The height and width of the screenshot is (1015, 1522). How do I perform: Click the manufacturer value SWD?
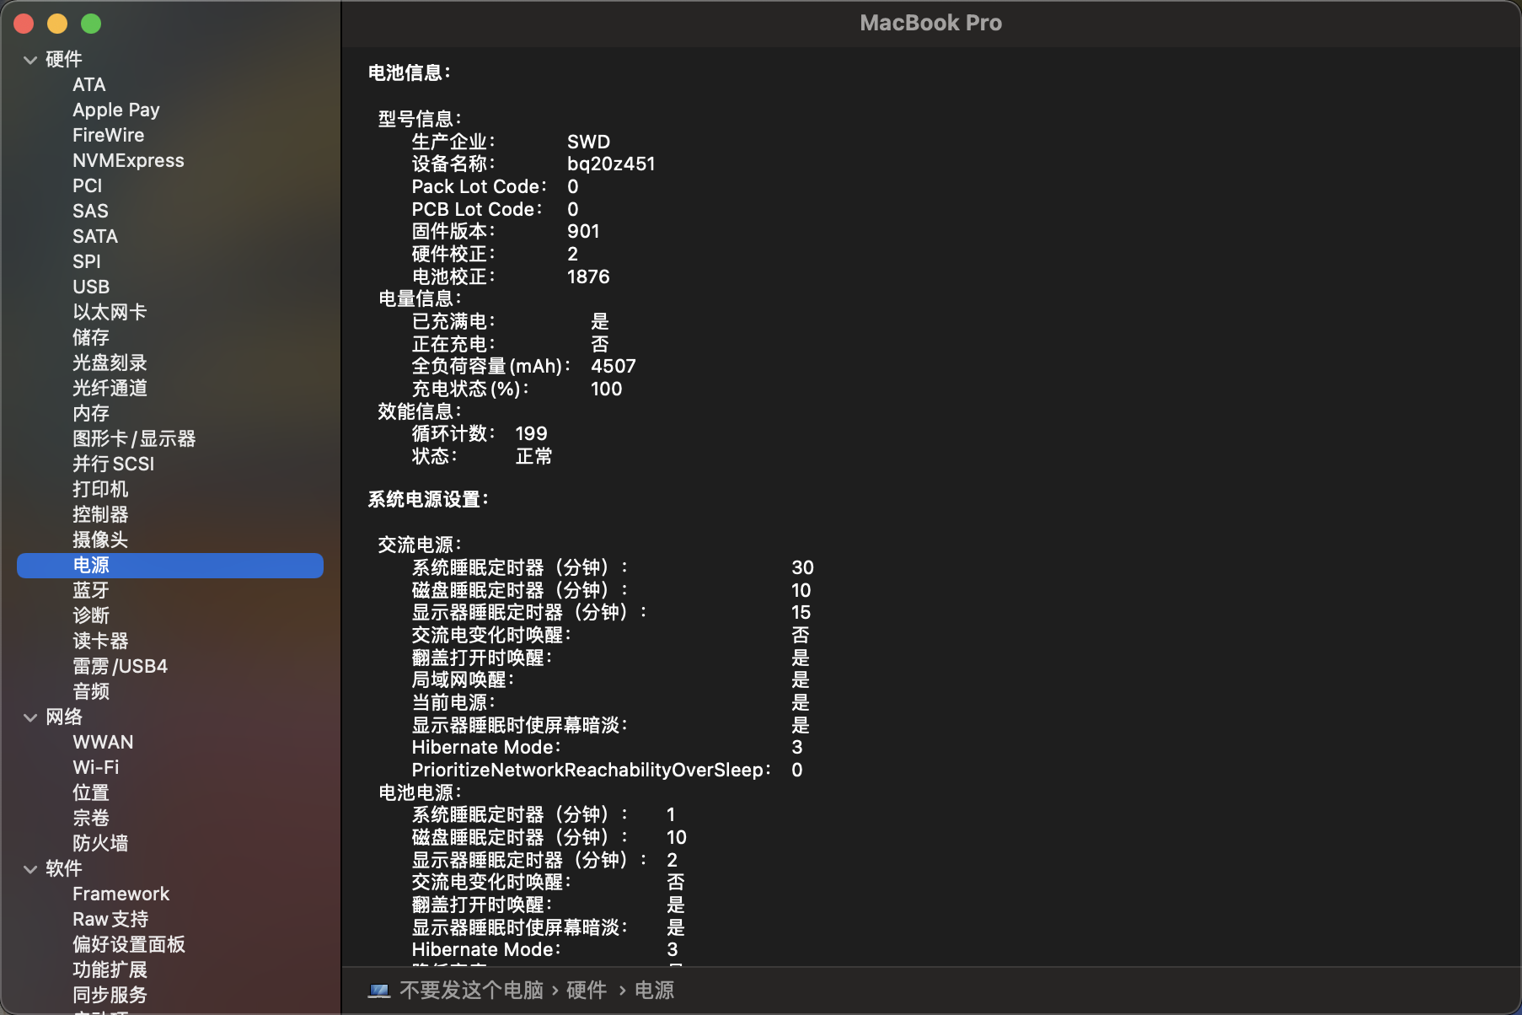[588, 142]
